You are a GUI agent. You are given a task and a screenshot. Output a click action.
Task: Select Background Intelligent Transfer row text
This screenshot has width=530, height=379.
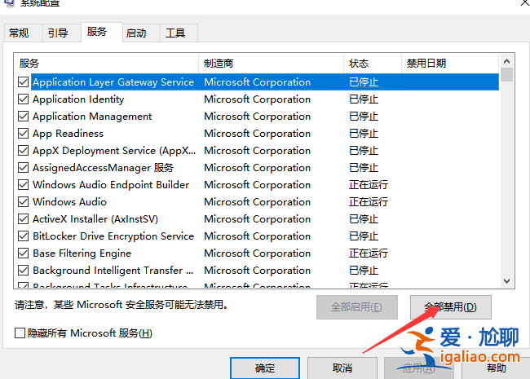pyautogui.click(x=113, y=271)
